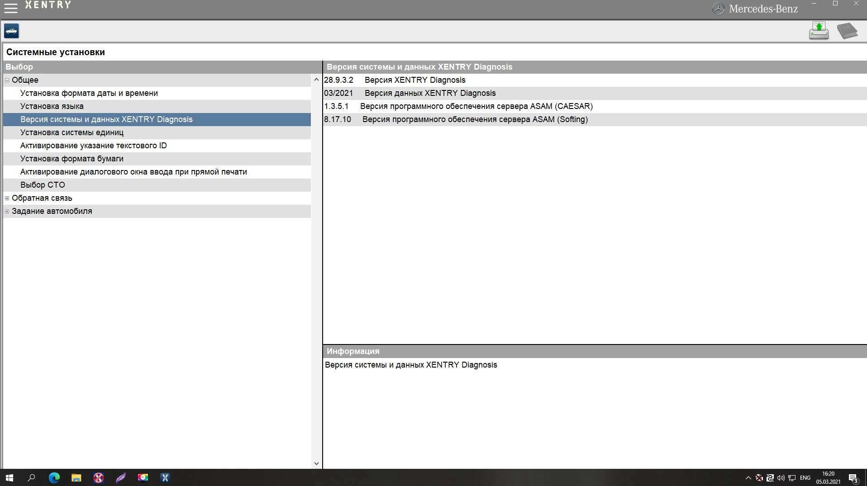867x486 pixels.
Task: Switch the ENG input language indicator
Action: [805, 478]
